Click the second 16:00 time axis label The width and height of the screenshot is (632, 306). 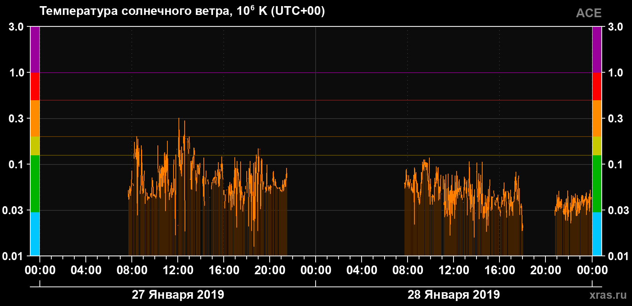[x=499, y=270]
